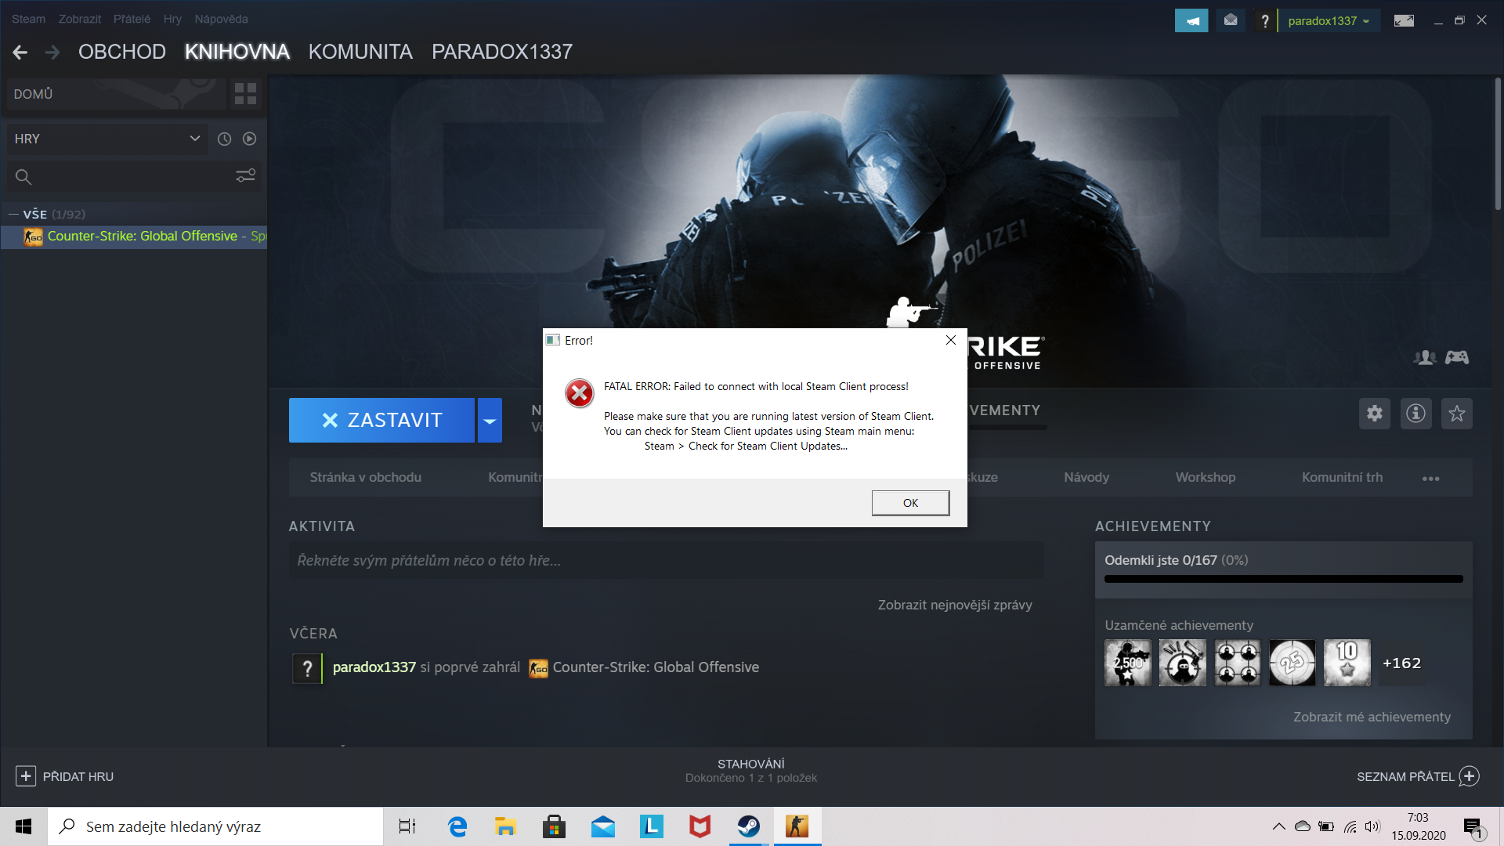Viewport: 1504px width, 846px height.
Task: Open the inbox envelope icon
Action: click(1231, 21)
